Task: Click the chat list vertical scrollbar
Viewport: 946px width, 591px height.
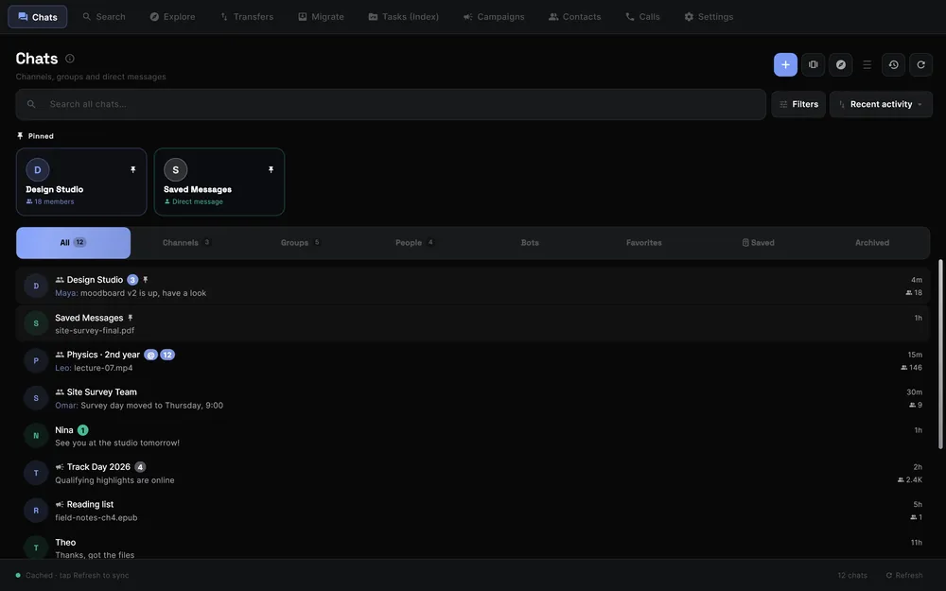Action: click(x=940, y=354)
